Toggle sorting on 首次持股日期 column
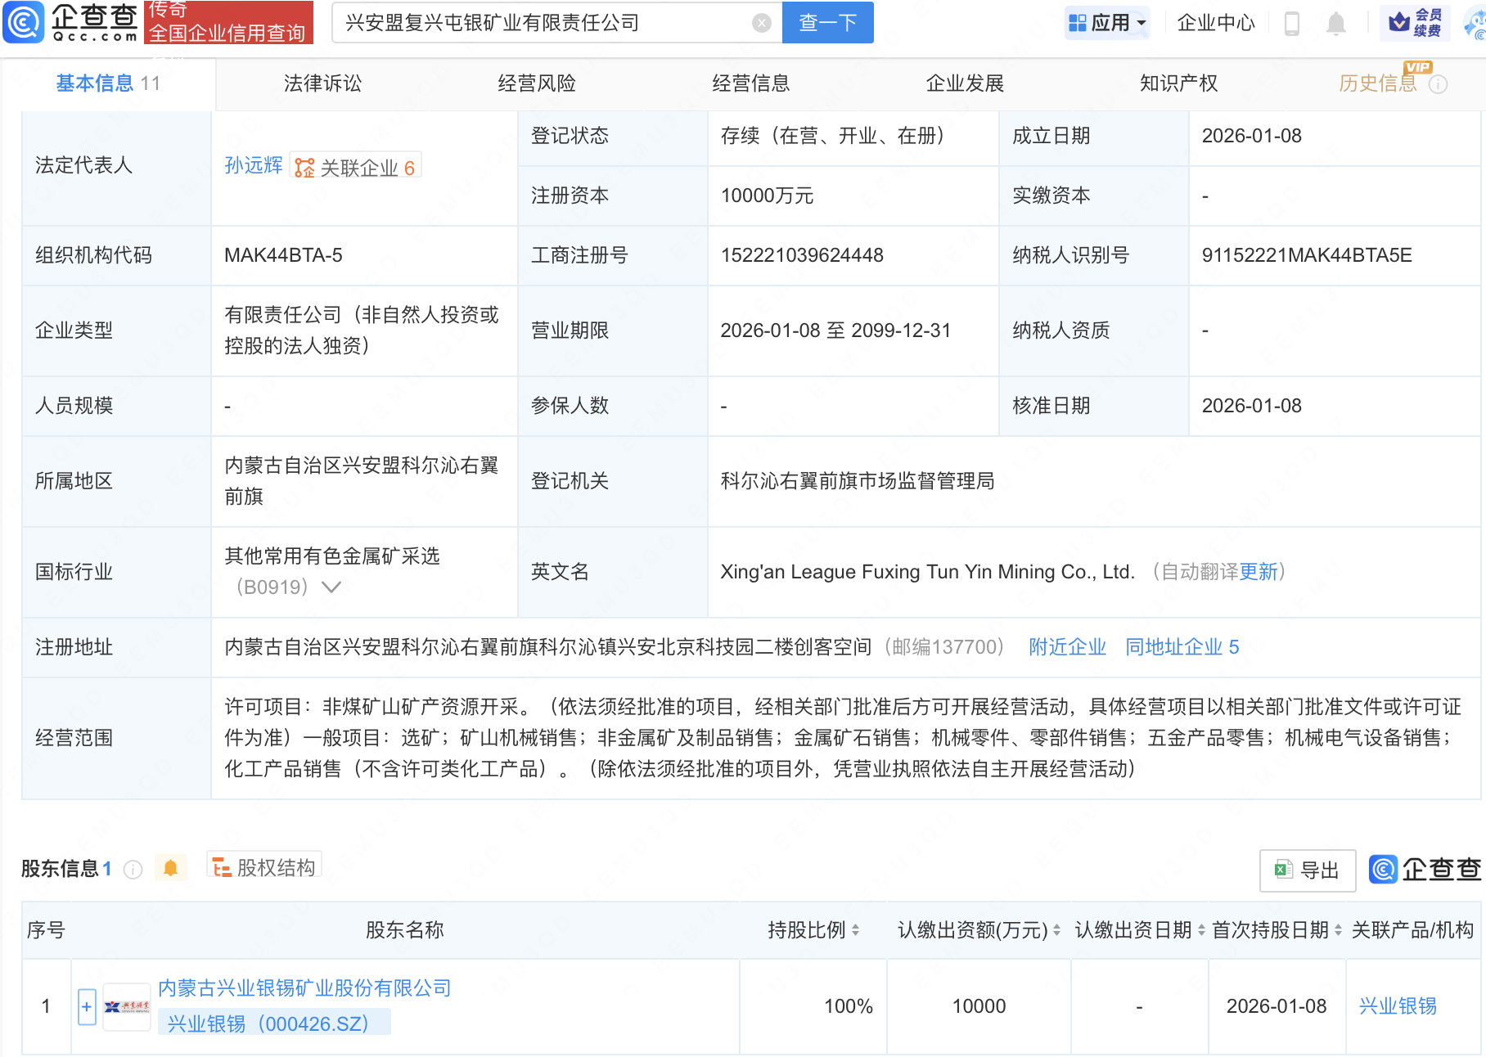 (1335, 930)
